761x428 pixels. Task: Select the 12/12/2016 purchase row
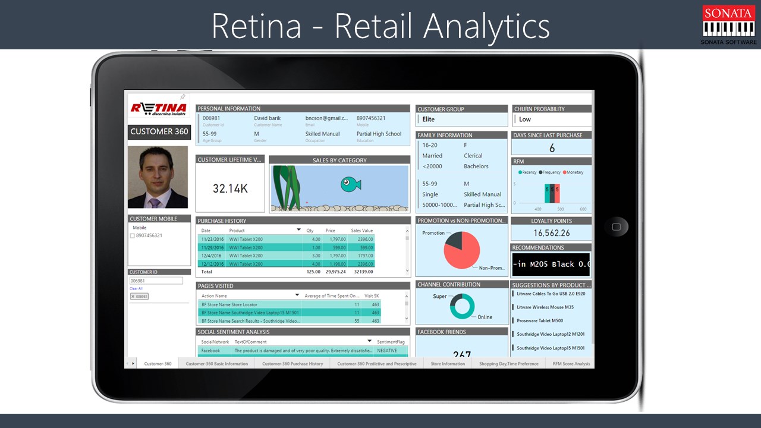287,264
